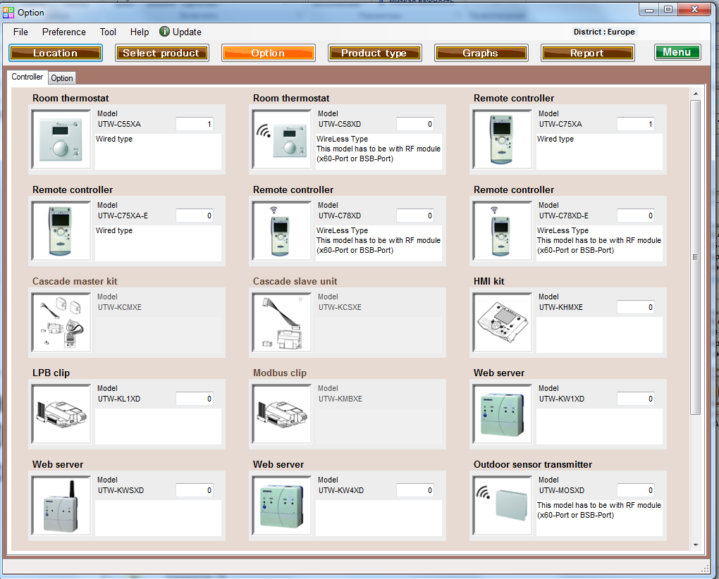Open the Preference menu
Image resolution: width=719 pixels, height=579 pixels.
tap(64, 32)
